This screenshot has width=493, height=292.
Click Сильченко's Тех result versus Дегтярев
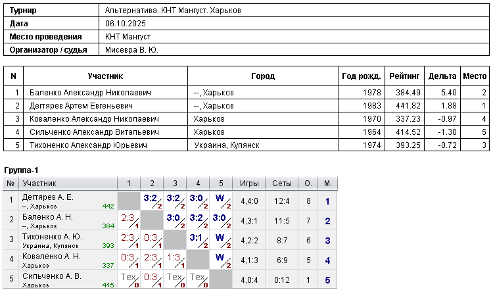coord(129,280)
